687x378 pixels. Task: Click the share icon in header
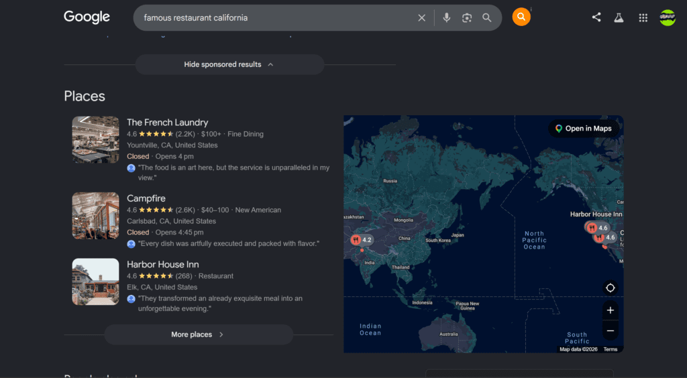[x=596, y=17]
